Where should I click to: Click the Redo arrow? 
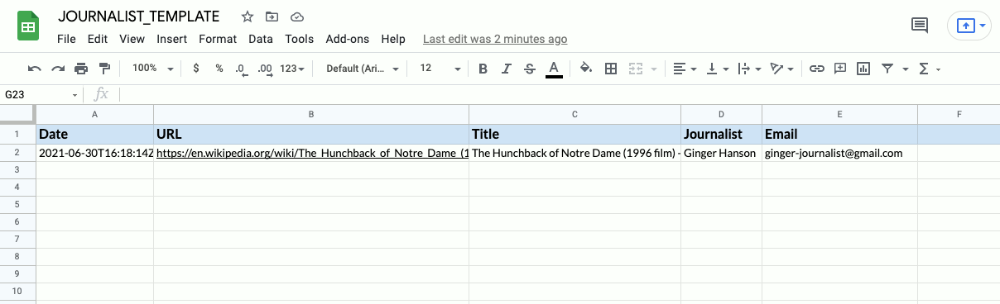click(x=58, y=69)
